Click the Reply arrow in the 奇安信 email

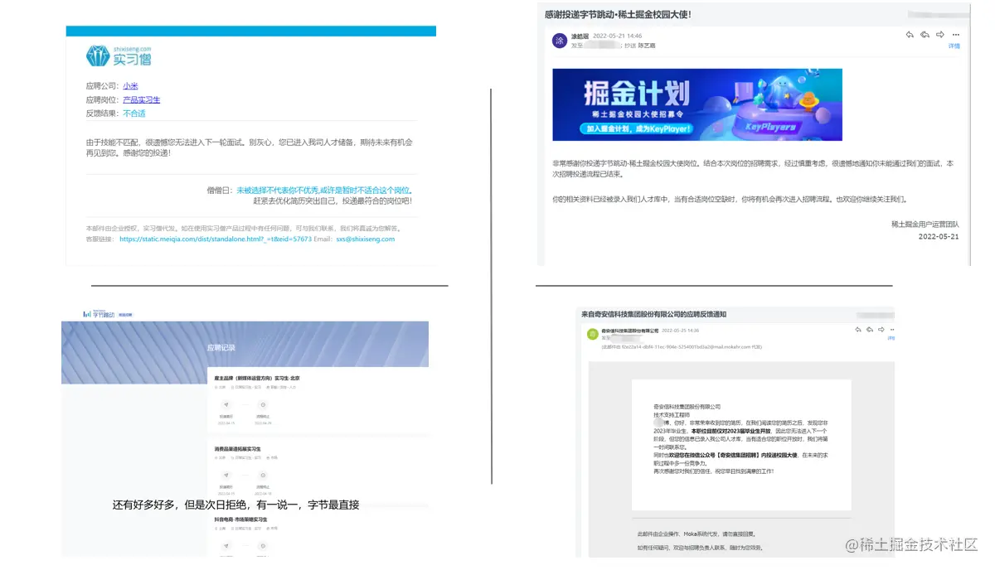click(x=858, y=330)
